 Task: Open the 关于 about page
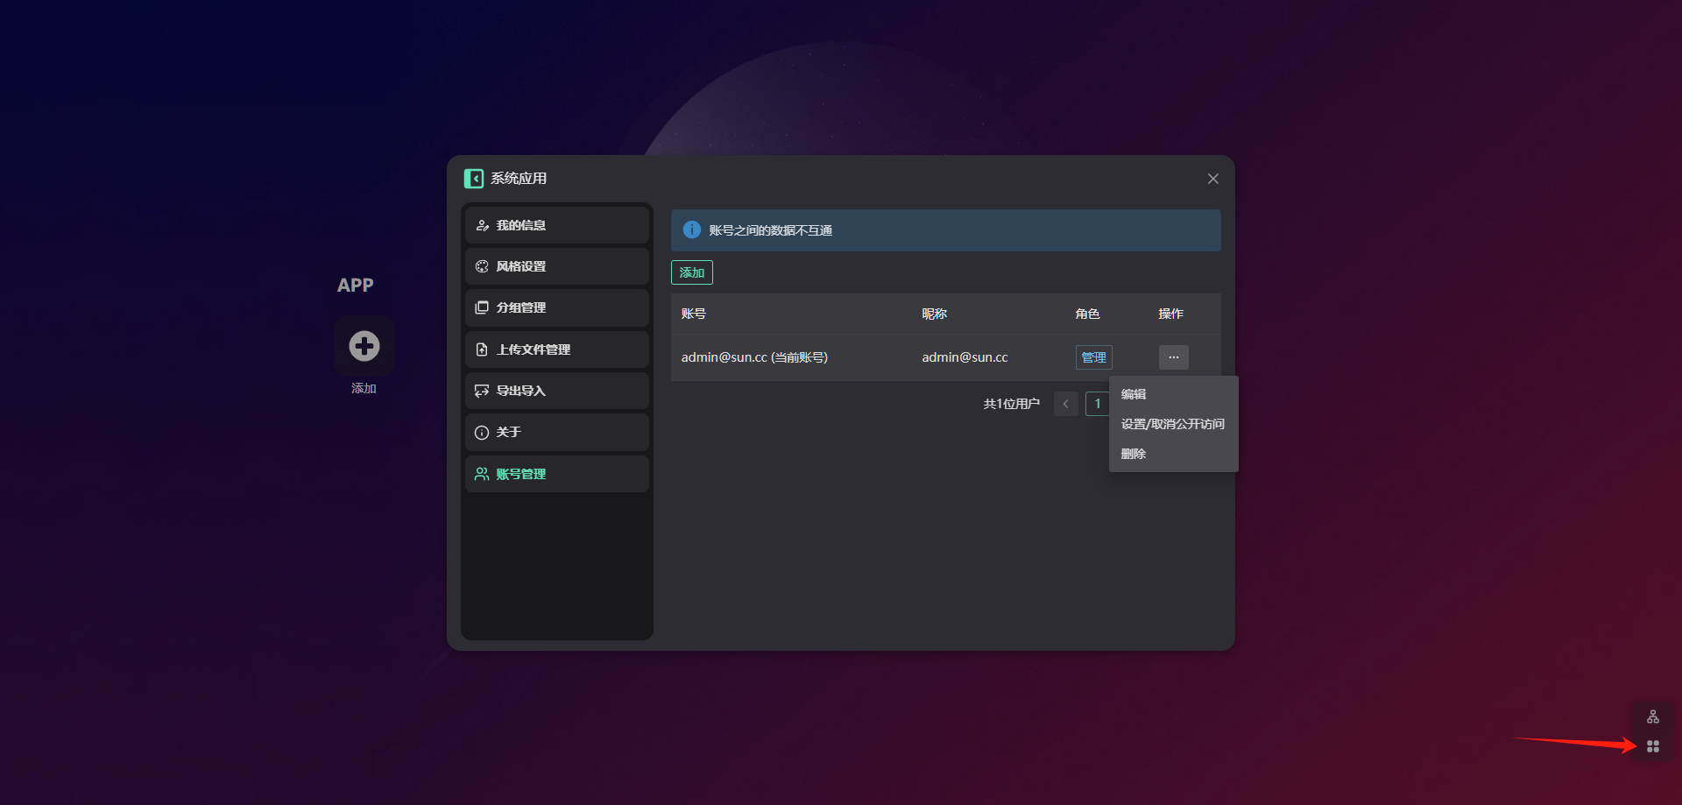click(x=556, y=432)
